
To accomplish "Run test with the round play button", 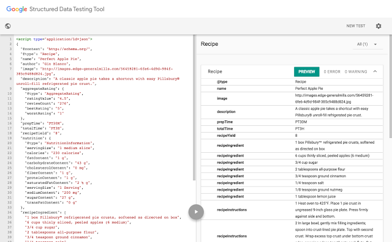I will coord(196,212).
